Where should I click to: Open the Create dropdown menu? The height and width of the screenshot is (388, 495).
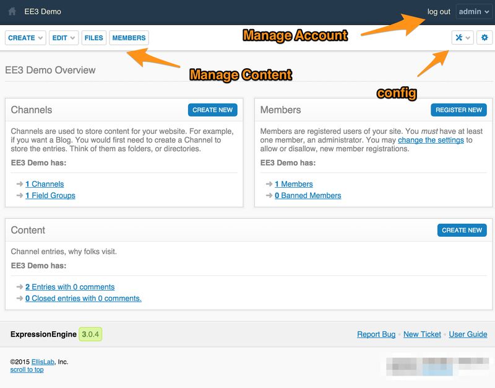coord(25,38)
